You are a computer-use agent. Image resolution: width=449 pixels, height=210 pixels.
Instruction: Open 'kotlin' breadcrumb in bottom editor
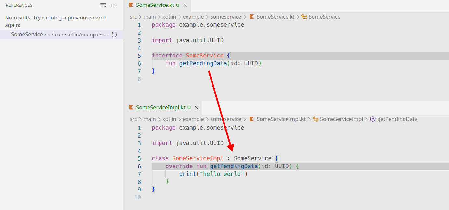point(169,119)
